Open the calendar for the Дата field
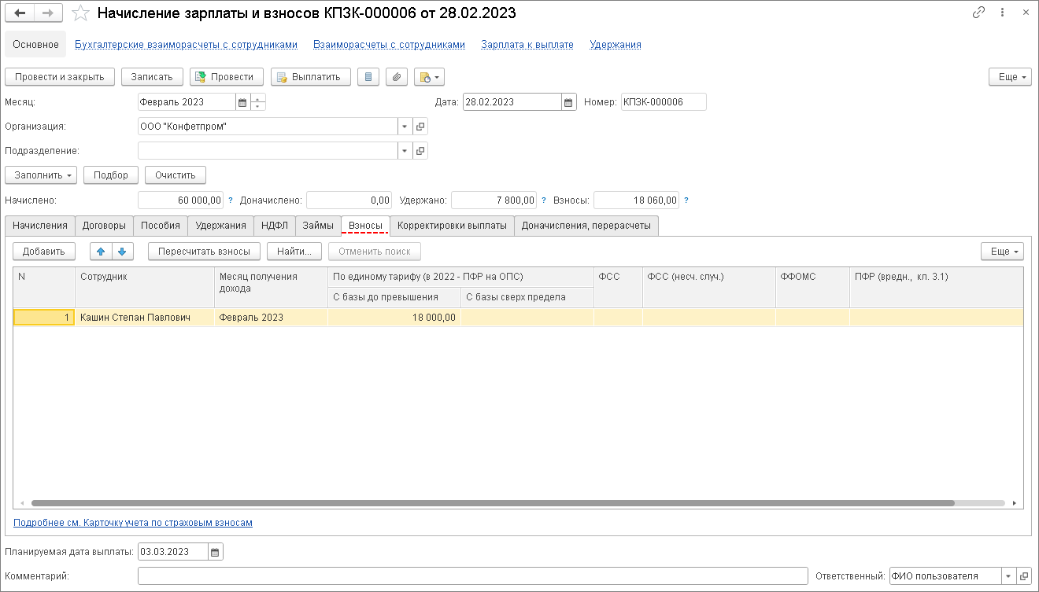Viewport: 1039px width, 592px height. tap(568, 102)
